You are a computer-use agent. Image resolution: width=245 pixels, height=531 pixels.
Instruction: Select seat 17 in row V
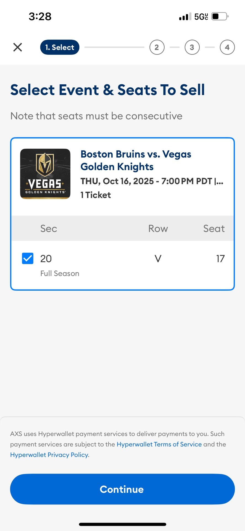(x=220, y=259)
